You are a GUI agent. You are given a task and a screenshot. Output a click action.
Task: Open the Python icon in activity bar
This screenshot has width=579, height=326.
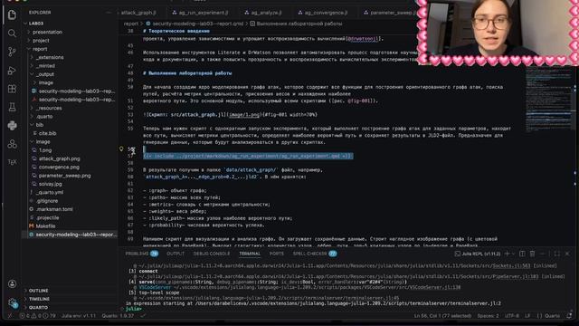12,126
